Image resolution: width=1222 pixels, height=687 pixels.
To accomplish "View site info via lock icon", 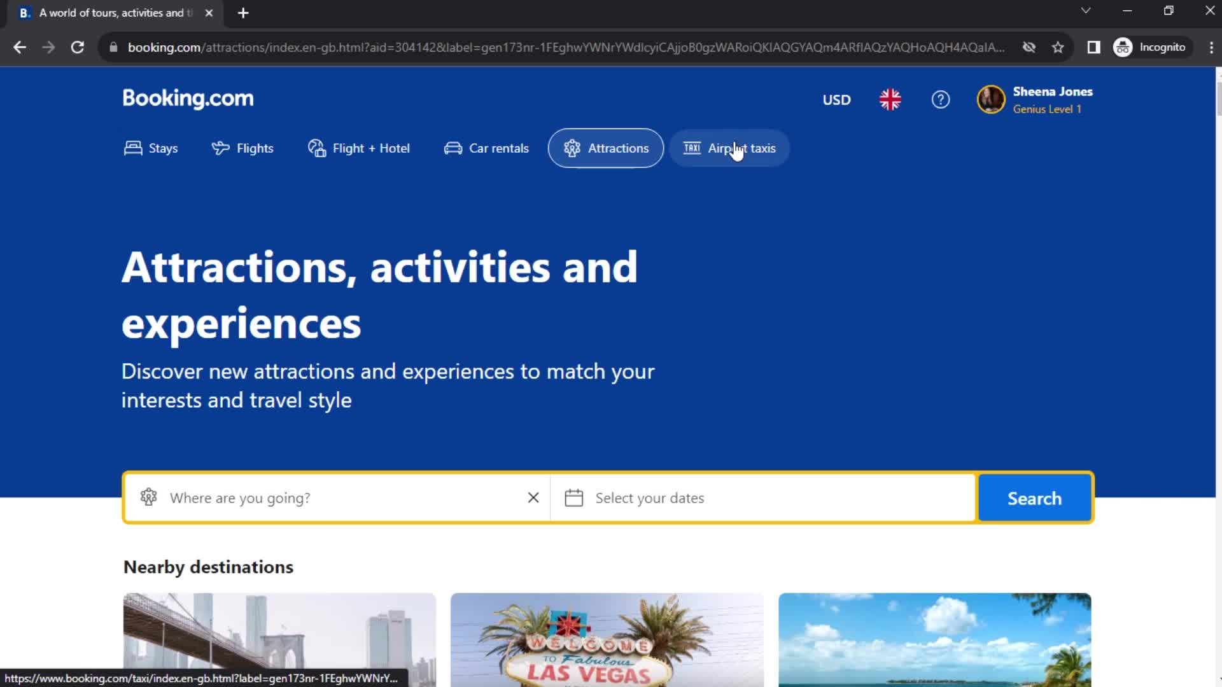I will (113, 47).
